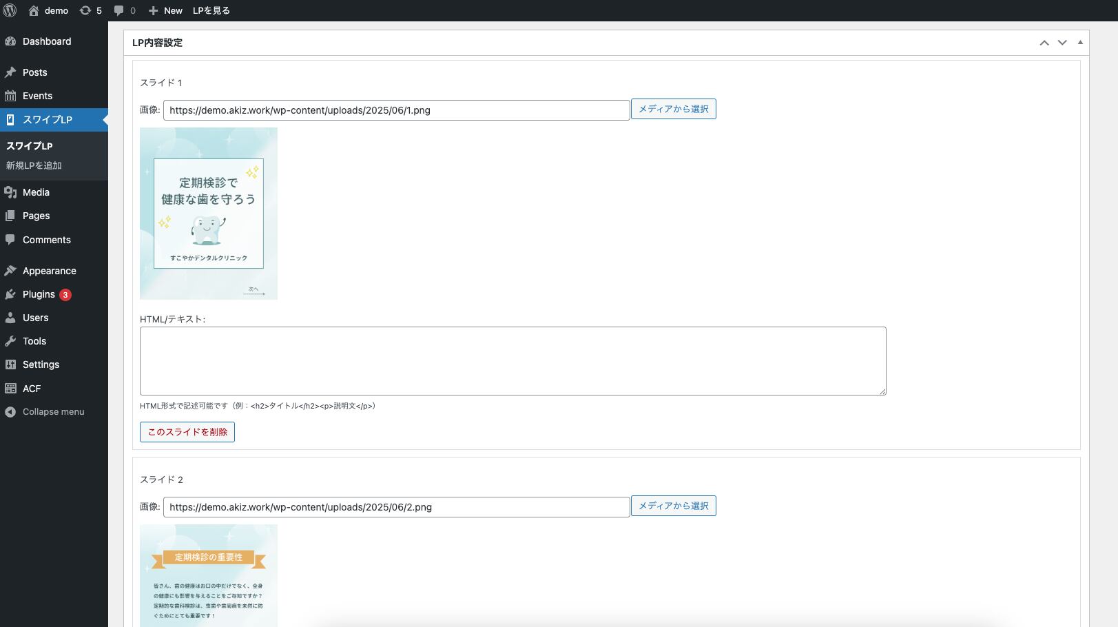Viewport: 1118px width, 627px height.
Task: Move the LP内容設定 panel down
Action: coord(1062,43)
